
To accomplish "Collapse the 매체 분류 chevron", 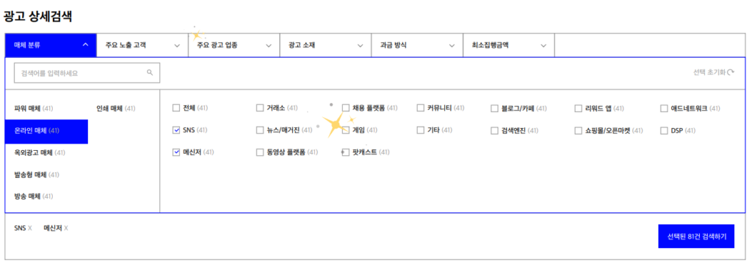I will point(85,45).
